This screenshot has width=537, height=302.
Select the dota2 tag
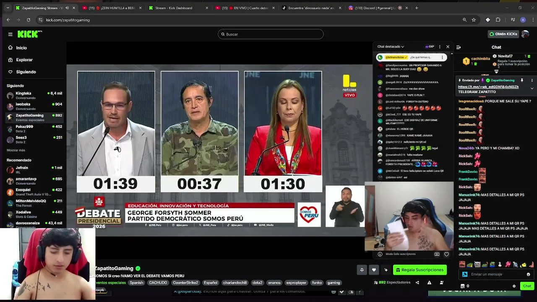[257, 283]
